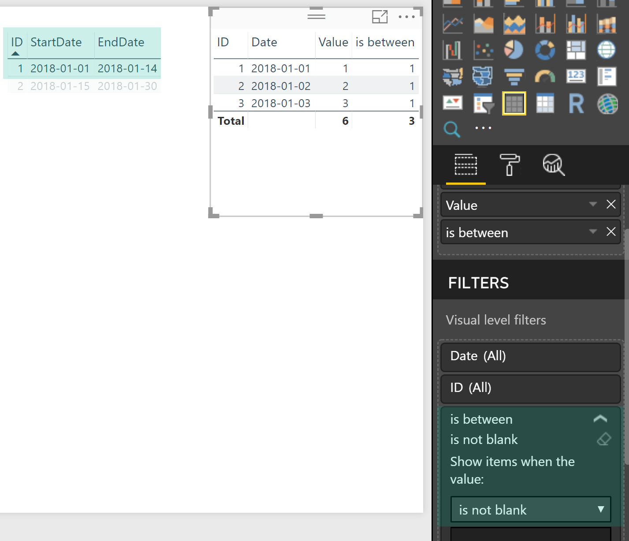Open the 'is between' field dropdown arrow

click(593, 231)
